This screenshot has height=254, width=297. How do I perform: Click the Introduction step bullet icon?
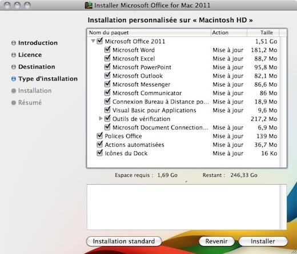(14, 43)
